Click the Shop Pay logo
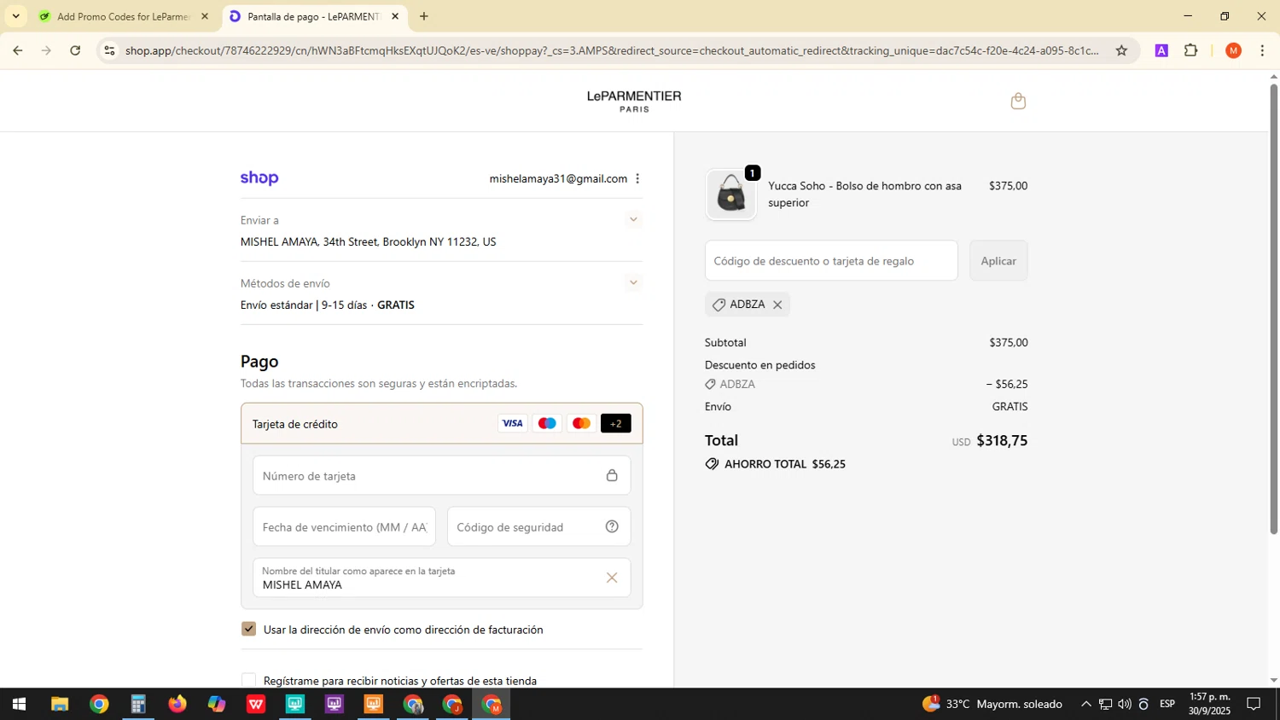 click(259, 178)
